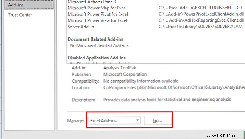Screen dimensions: 245x139
Task: Select Microsoft Power View for Excel
Action: coord(97,20)
